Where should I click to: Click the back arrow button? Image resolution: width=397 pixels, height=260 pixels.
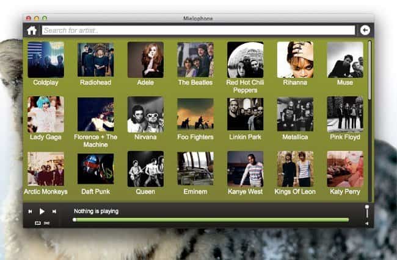(365, 30)
